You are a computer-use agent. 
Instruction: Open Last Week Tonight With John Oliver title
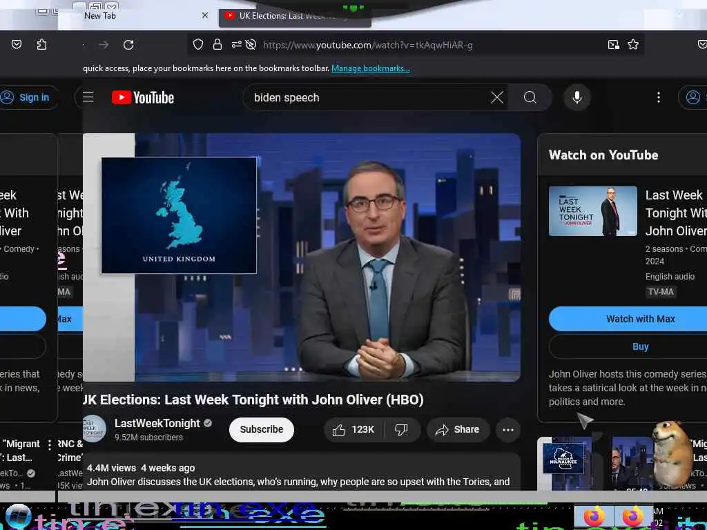click(x=676, y=213)
